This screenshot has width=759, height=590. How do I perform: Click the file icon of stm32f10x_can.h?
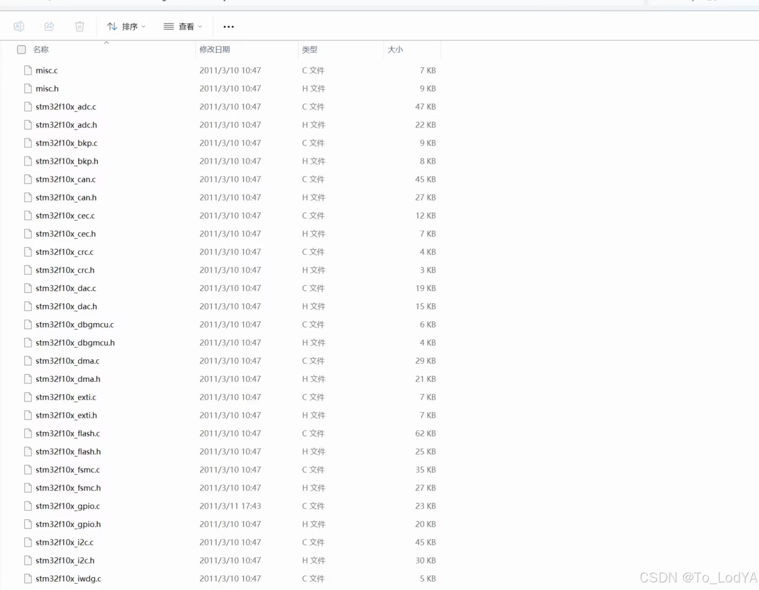click(x=28, y=197)
